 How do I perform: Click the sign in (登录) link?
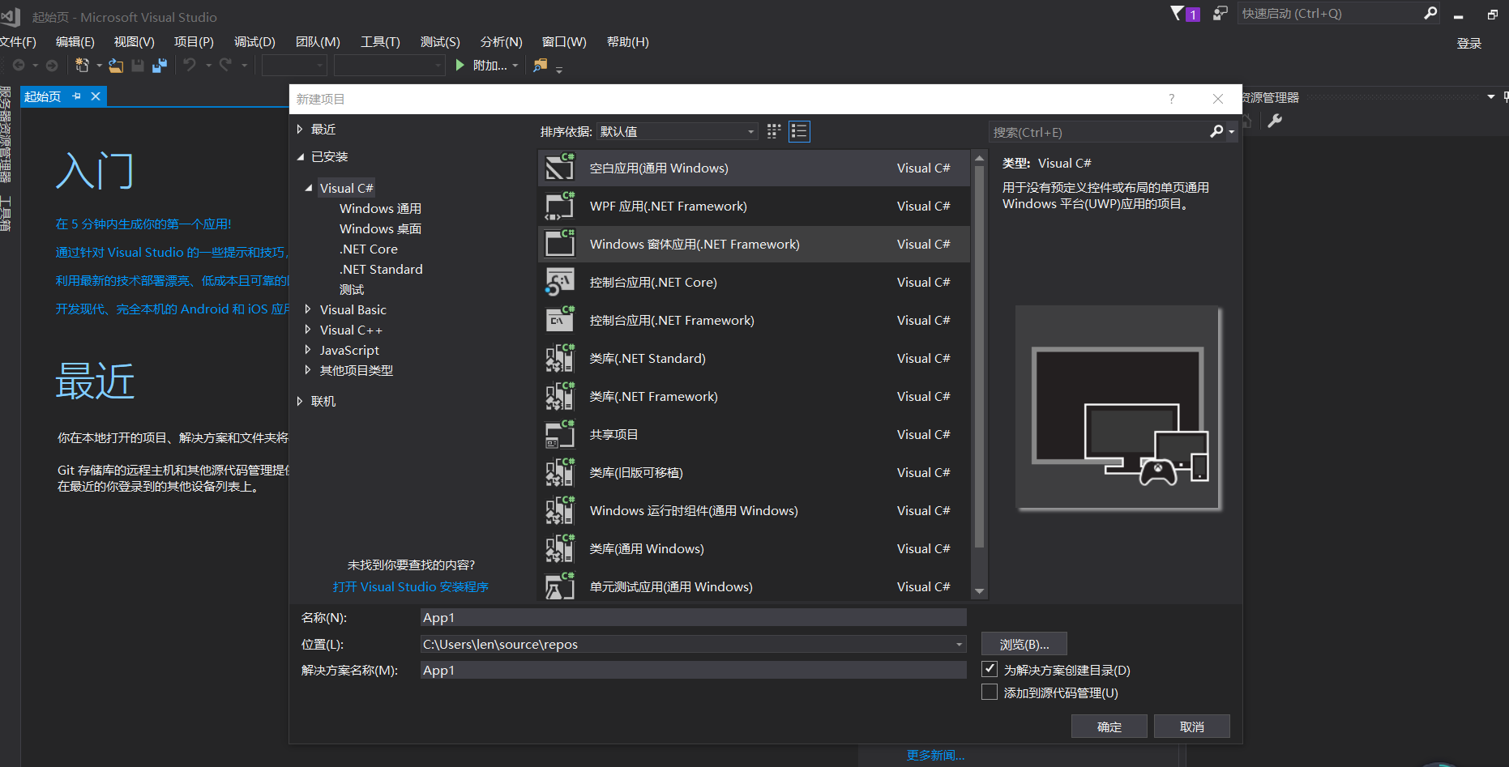[x=1468, y=43]
